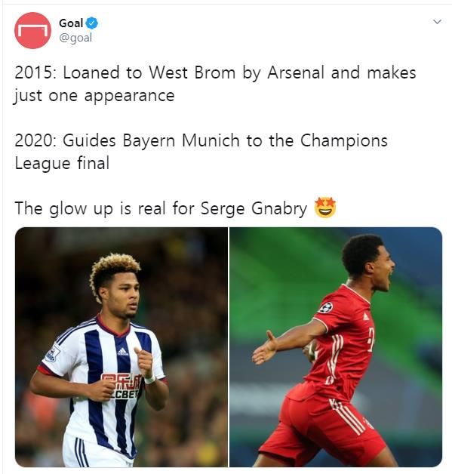Select the '2020: Guides Bayern Munich' text line

click(201, 140)
